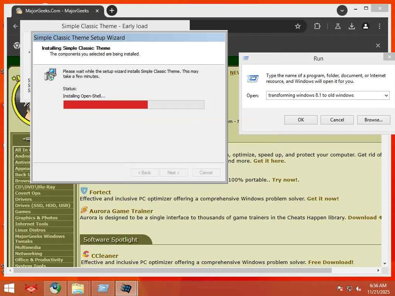The width and height of the screenshot is (395, 296).
Task: Switch to Chrome on the taskbar
Action: point(55,288)
